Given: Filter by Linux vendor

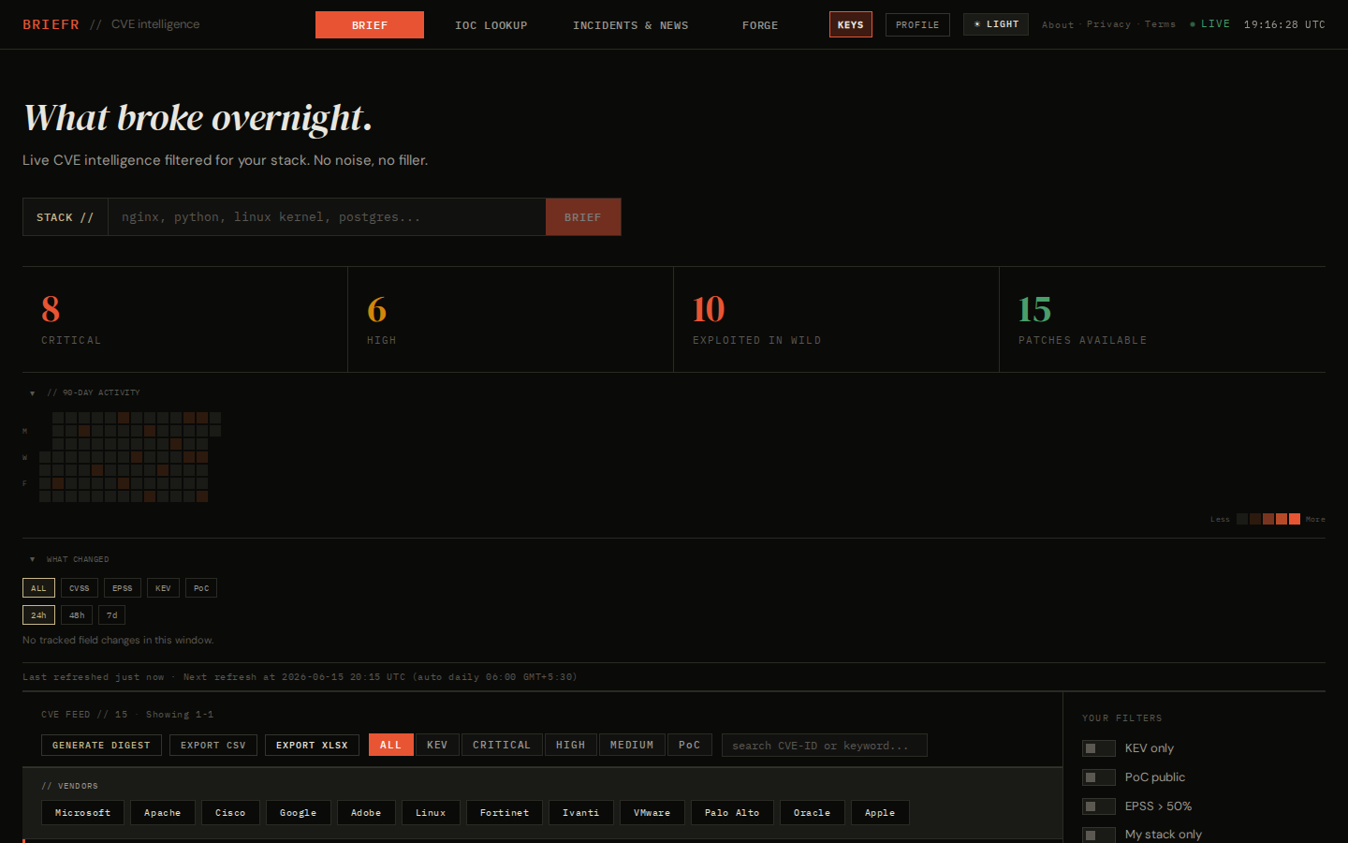Looking at the screenshot, I should click(x=431, y=813).
